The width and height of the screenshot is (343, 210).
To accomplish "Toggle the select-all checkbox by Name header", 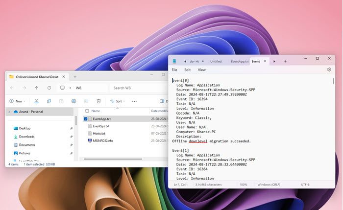I will 87,111.
